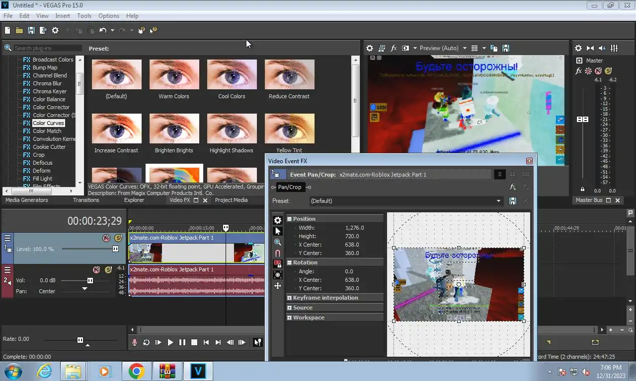Copy preview snapshot to clipboard
Screen dimensions: 636x381
[494, 48]
